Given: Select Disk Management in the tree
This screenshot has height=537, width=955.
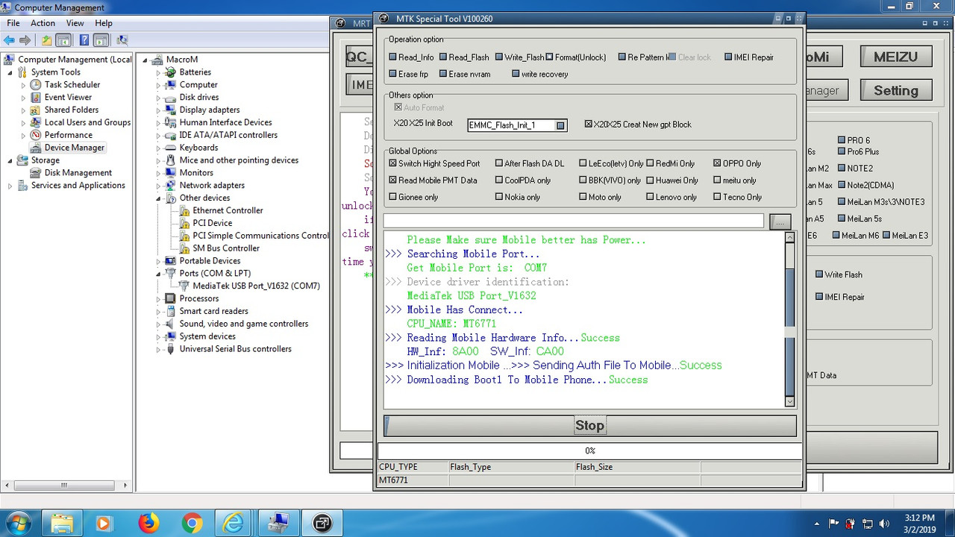Looking at the screenshot, I should click(x=78, y=173).
